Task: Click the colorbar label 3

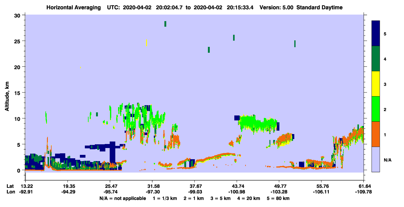Action: coord(385,84)
